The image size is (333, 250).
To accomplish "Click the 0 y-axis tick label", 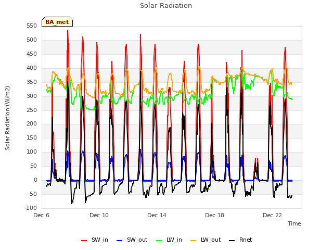I will [x=35, y=180].
